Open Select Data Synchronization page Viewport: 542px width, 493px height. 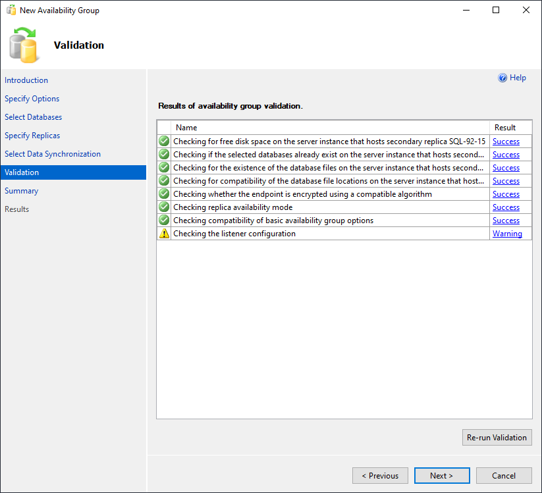point(53,154)
